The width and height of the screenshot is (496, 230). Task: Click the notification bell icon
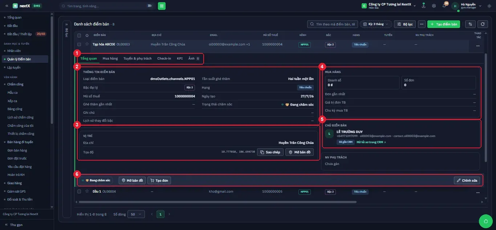[444, 6]
